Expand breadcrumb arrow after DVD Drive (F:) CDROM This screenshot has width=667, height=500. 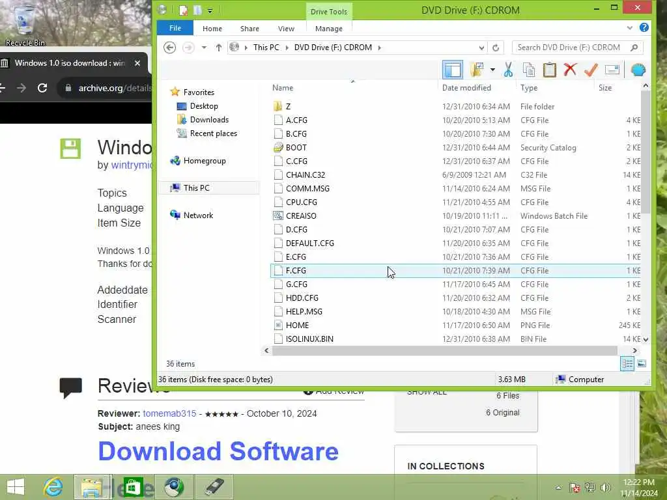380,47
